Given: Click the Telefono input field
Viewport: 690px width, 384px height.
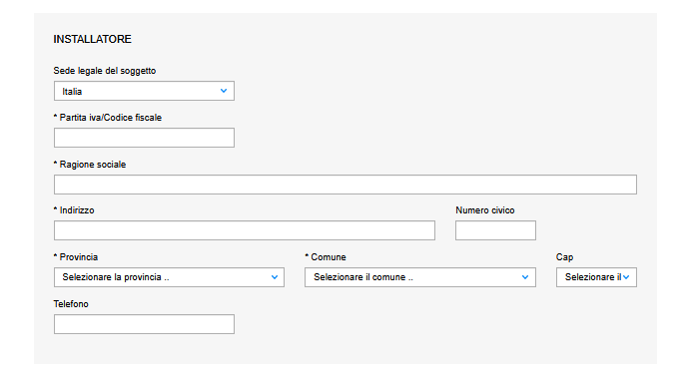Looking at the screenshot, I should point(144,324).
